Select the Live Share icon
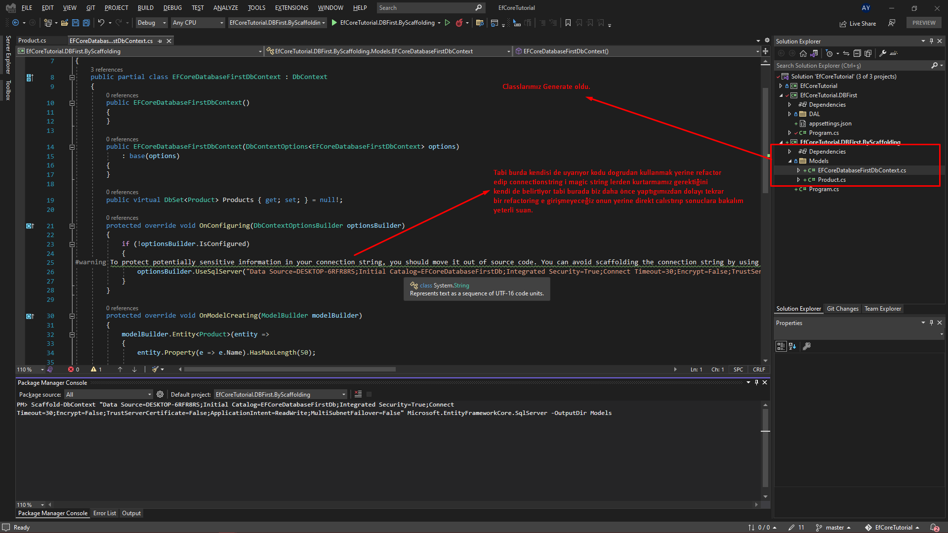 [843, 23]
